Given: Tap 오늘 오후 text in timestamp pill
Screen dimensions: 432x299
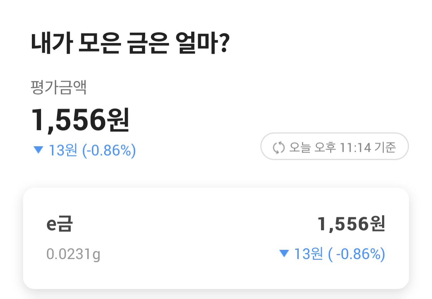Looking at the screenshot, I should (313, 147).
